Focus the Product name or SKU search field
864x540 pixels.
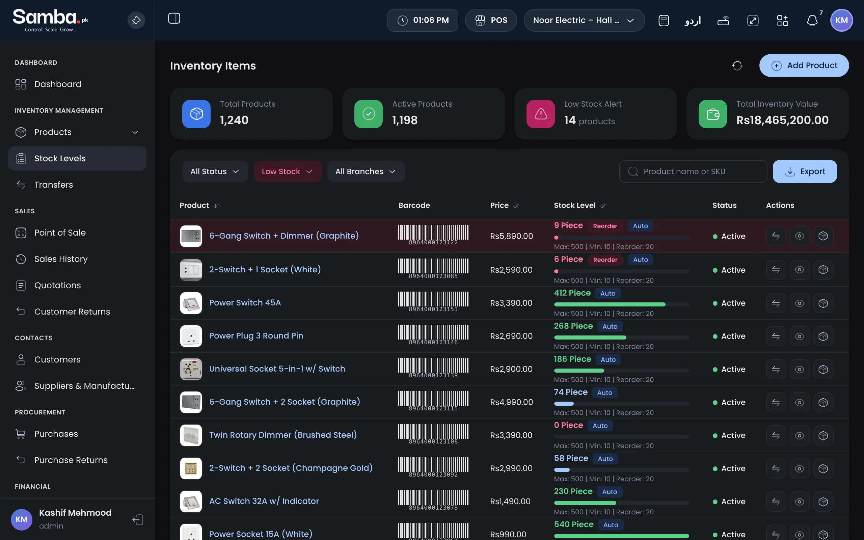(x=693, y=171)
